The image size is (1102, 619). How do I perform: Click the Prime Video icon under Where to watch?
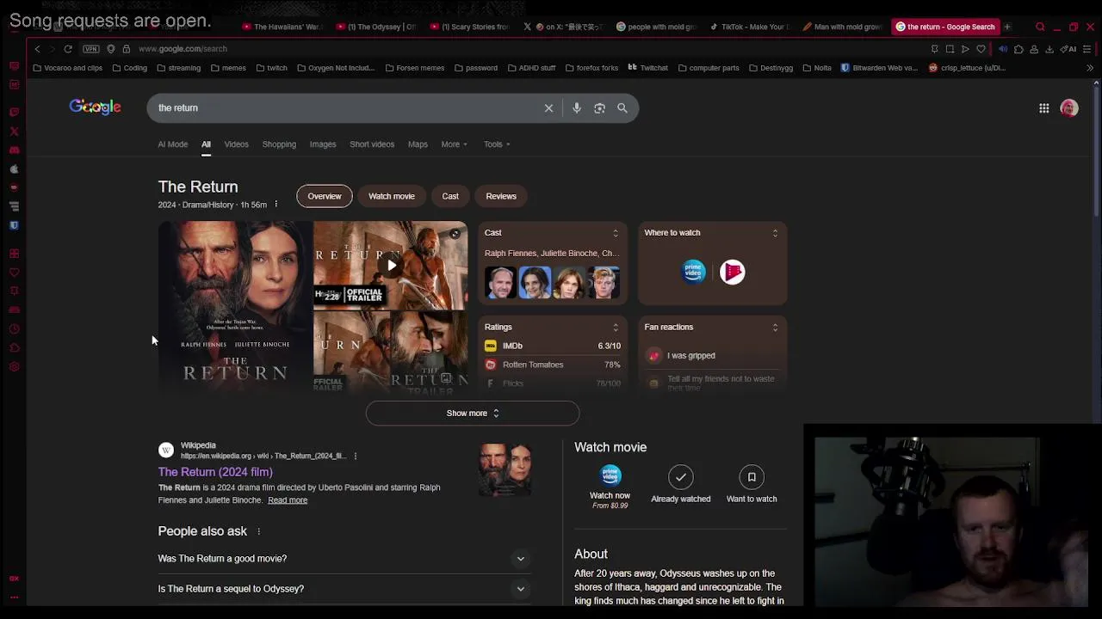pyautogui.click(x=694, y=272)
